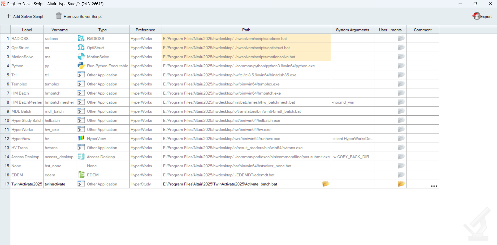Click Add Solver Script
This screenshot has width=497, height=245.
pos(25,16)
